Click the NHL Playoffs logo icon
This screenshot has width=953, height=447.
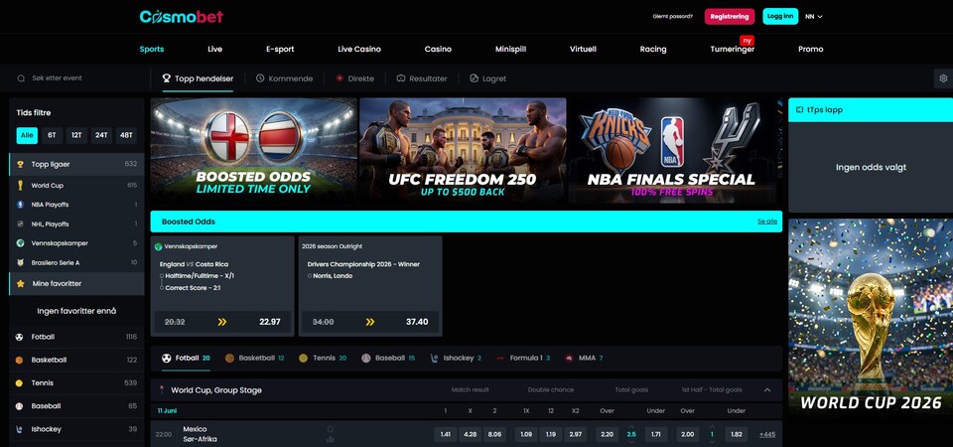(20, 223)
